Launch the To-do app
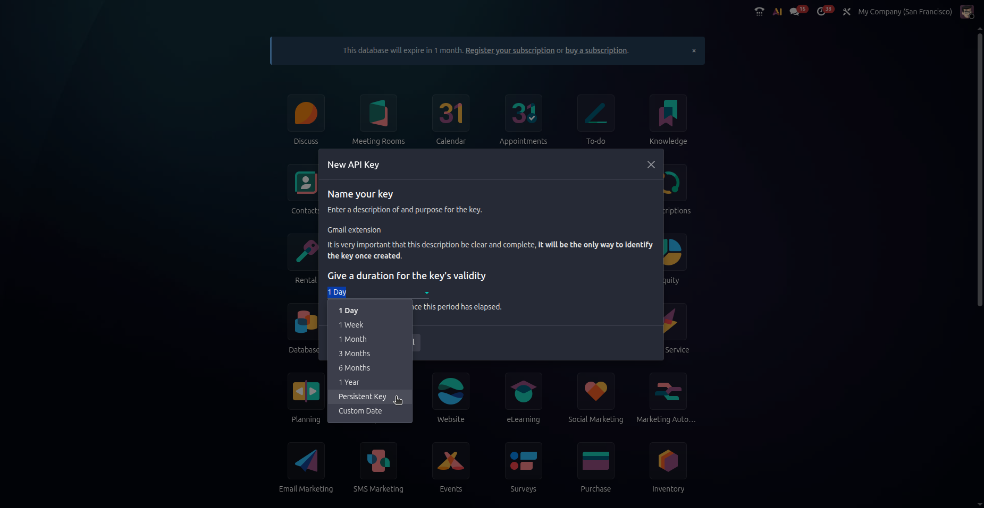The image size is (984, 508). point(595,114)
